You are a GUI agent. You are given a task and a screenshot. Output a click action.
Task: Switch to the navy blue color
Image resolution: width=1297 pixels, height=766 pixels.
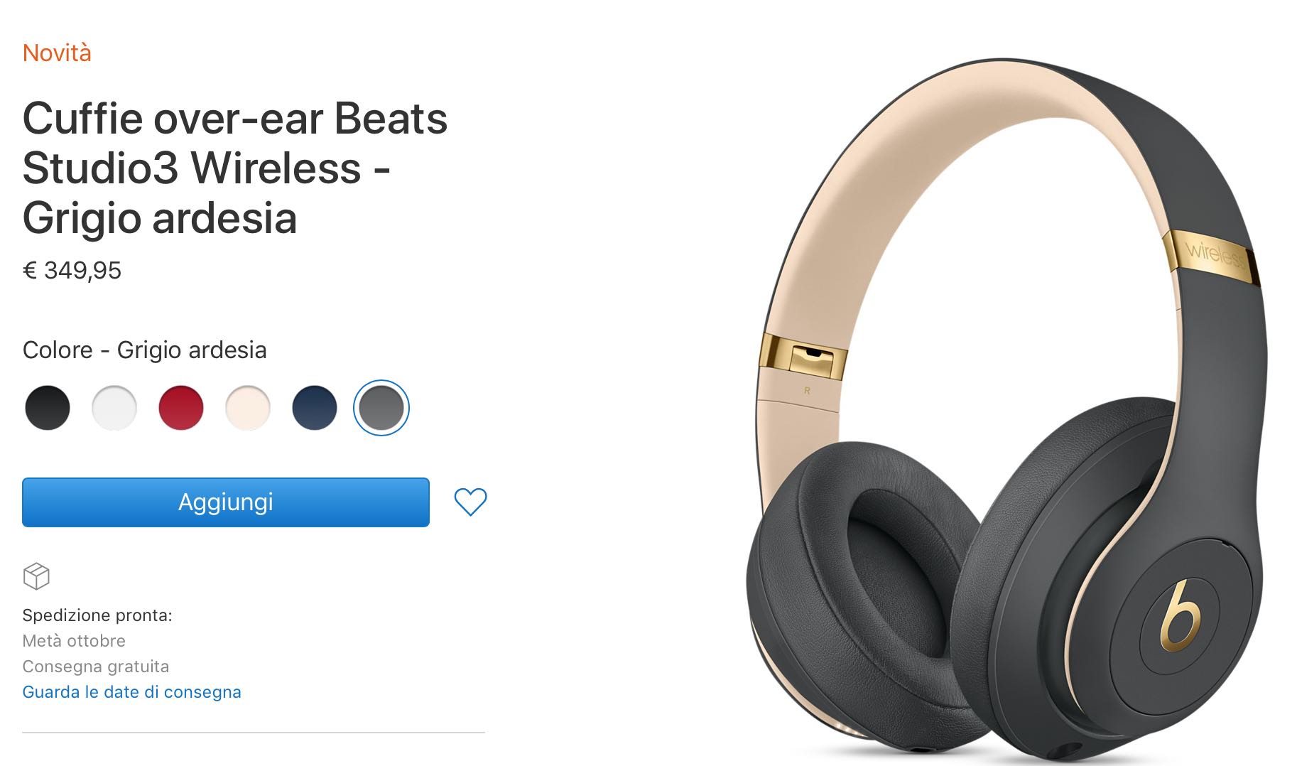pyautogui.click(x=315, y=408)
